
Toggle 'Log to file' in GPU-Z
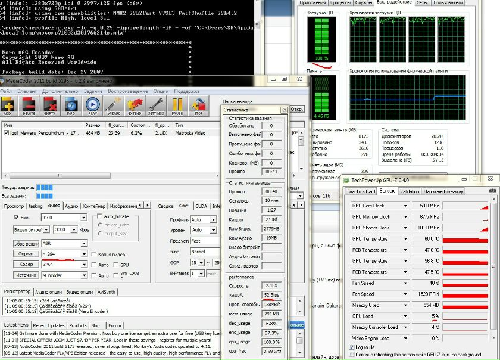click(x=352, y=347)
